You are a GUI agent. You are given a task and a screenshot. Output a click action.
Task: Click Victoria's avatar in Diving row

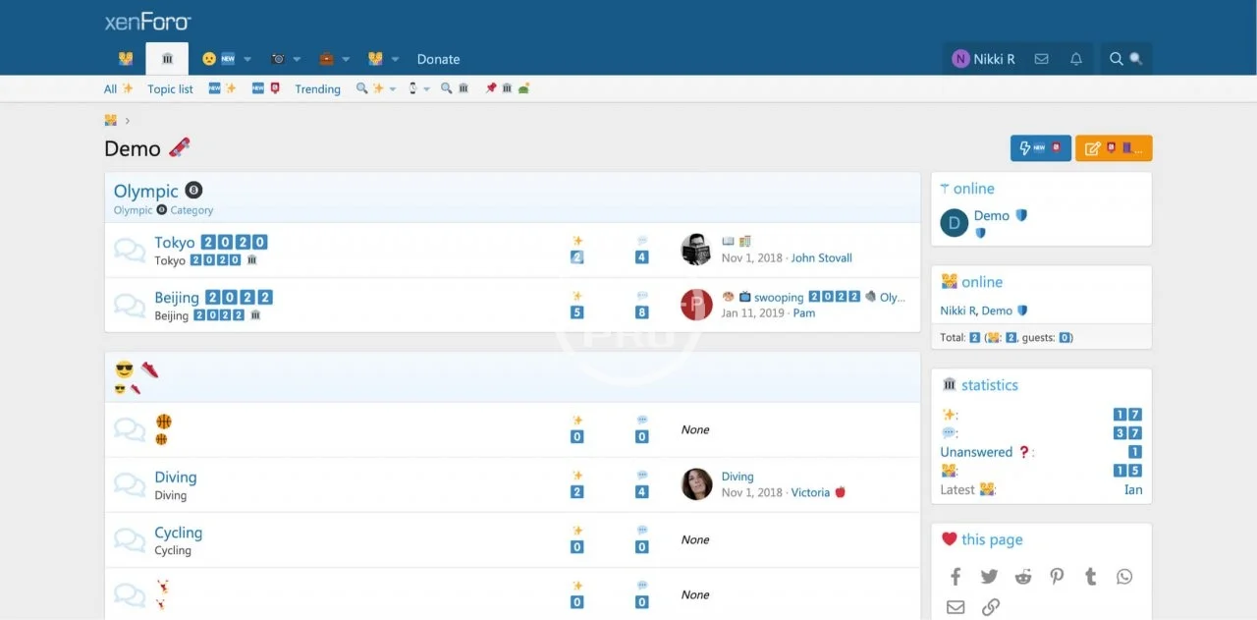pyautogui.click(x=696, y=484)
